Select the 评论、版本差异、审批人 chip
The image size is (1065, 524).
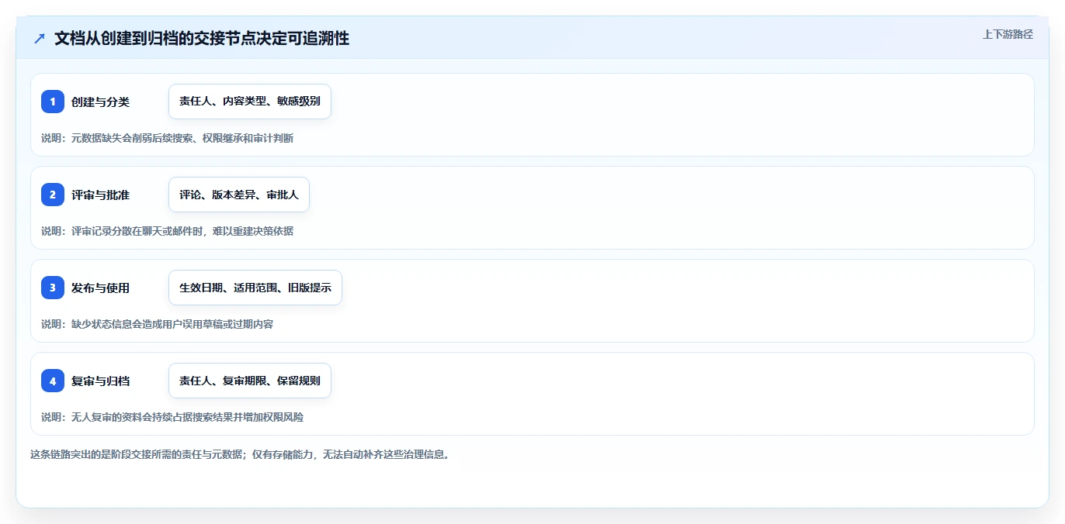pyautogui.click(x=239, y=195)
